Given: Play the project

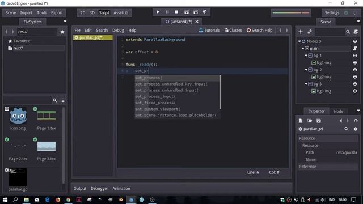Looking at the screenshot, I should [x=158, y=12].
